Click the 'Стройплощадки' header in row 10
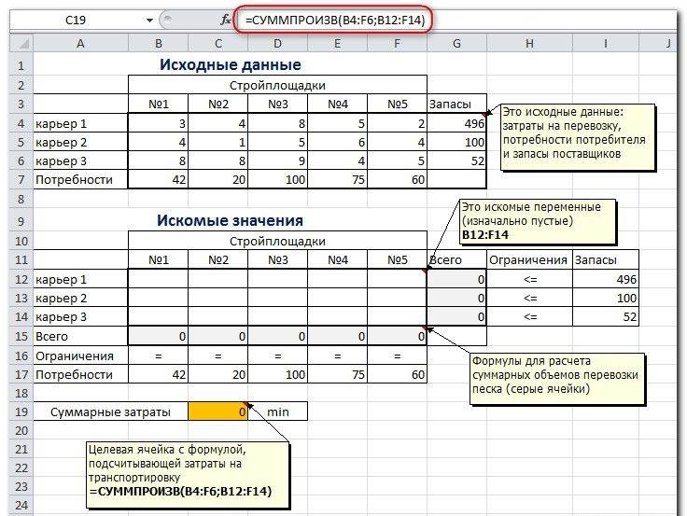Viewport: 687px width, 516px height. [278, 241]
